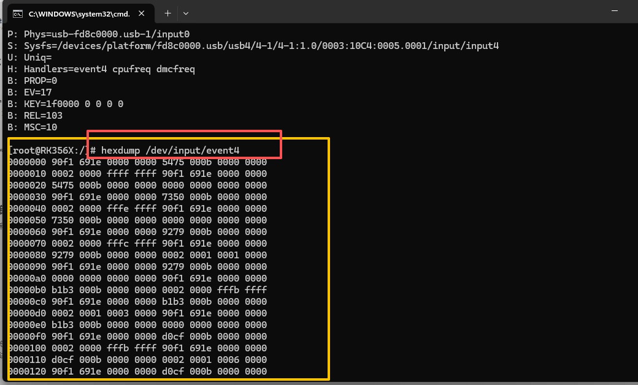Click the hexdump row at offset 00000b0
Viewport: 638px width, 385px height.
pos(137,290)
